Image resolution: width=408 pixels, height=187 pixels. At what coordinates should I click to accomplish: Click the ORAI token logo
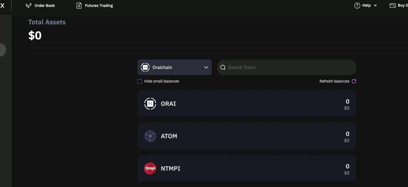(150, 104)
